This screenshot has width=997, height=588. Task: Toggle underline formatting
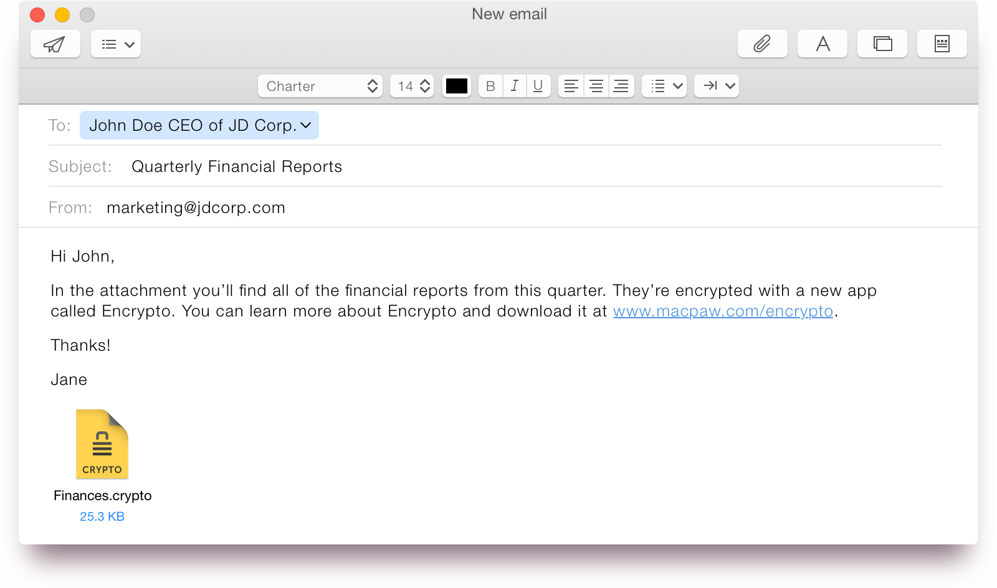click(x=538, y=86)
